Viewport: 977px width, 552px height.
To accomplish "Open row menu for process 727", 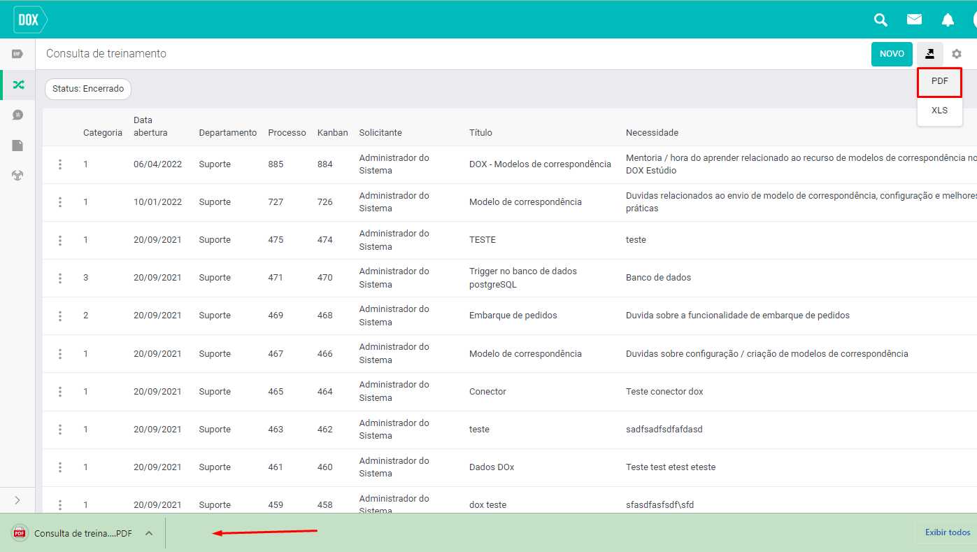I will 60,202.
